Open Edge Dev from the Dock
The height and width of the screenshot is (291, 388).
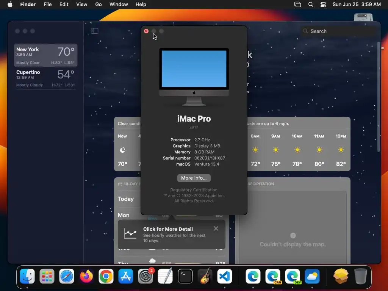(293, 276)
